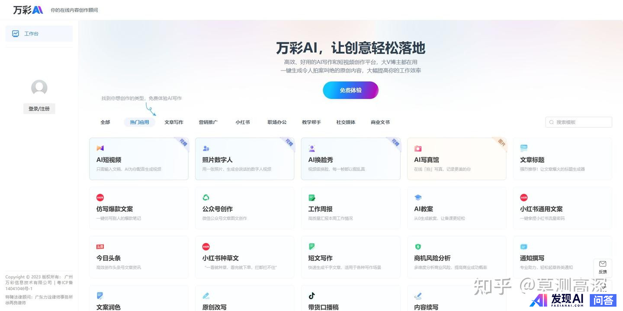The width and height of the screenshot is (623, 311).
Task: Click the 工作周报 green document icon
Action: (x=312, y=197)
